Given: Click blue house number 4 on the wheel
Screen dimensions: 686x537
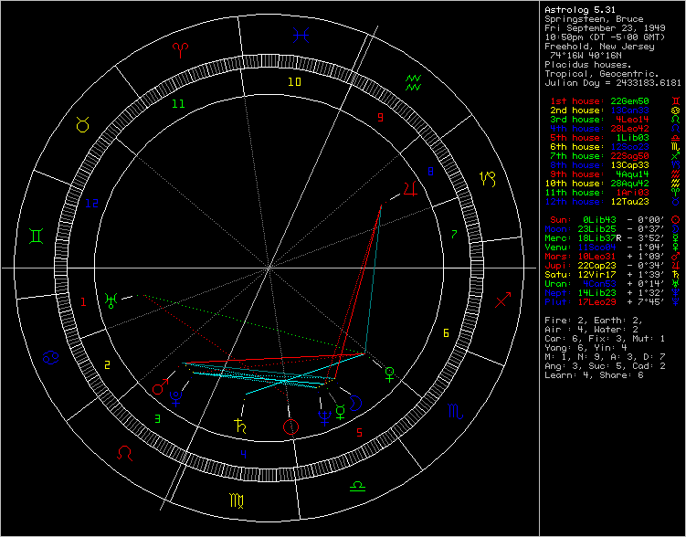Looking at the screenshot, I should click(243, 455).
